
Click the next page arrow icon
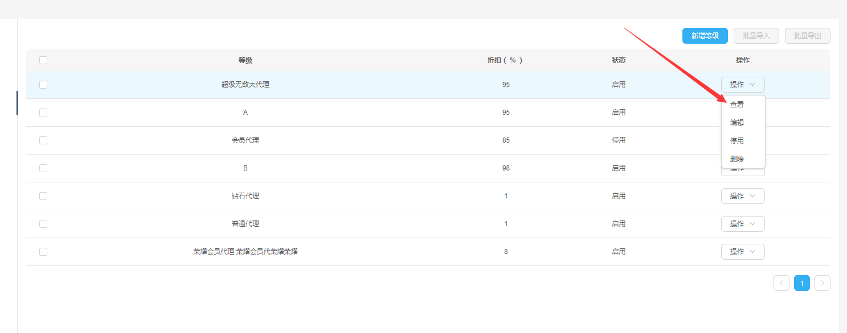[x=822, y=283]
